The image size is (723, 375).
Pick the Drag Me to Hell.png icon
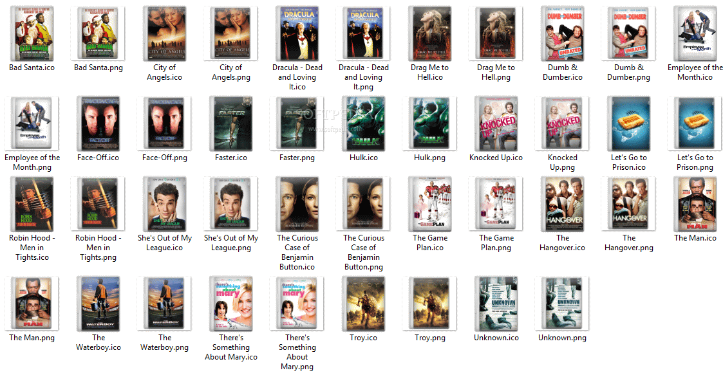tap(496, 33)
